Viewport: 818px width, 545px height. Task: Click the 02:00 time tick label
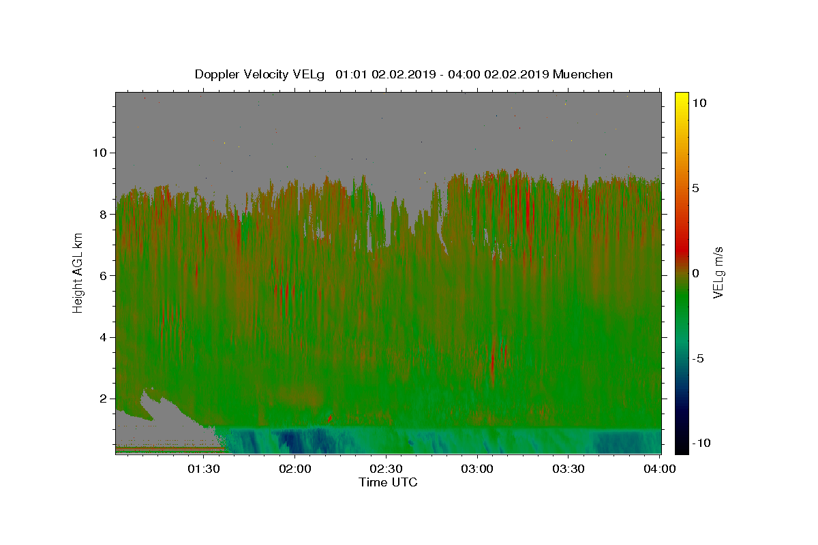pos(294,469)
